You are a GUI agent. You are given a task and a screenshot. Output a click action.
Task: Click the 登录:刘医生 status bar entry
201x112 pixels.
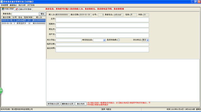point(106,109)
